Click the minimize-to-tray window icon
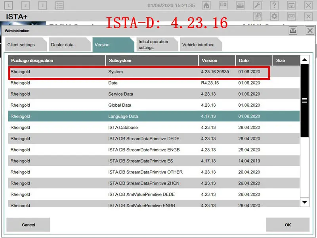 tap(291, 5)
